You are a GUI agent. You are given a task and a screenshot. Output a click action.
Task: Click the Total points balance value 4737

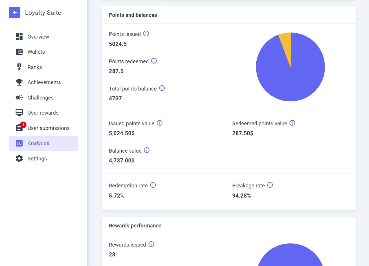(x=115, y=99)
